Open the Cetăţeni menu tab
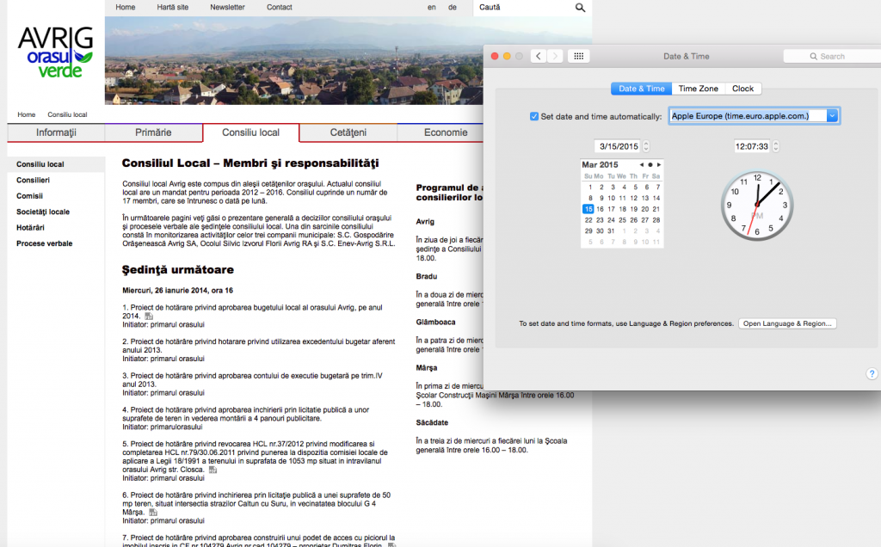The image size is (881, 547). [348, 132]
